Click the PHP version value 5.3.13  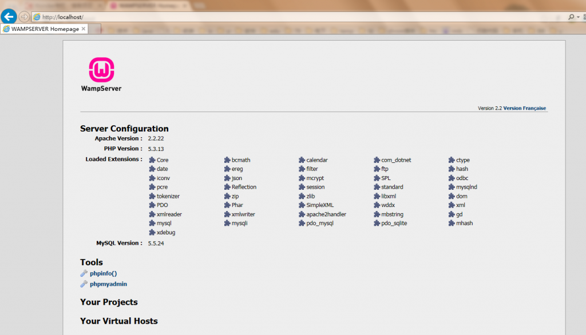156,149
